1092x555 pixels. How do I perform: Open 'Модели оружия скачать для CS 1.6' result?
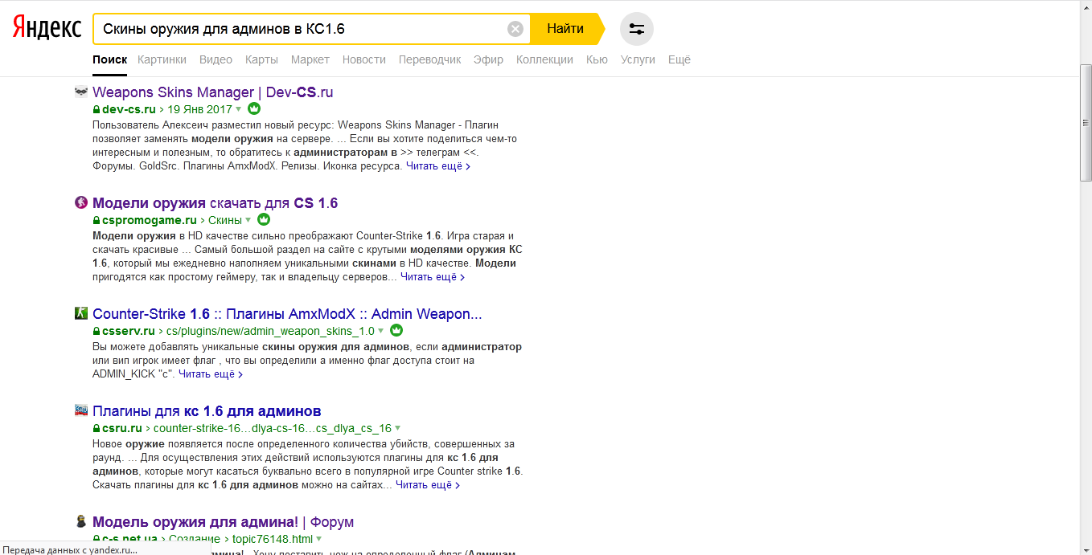coord(216,203)
